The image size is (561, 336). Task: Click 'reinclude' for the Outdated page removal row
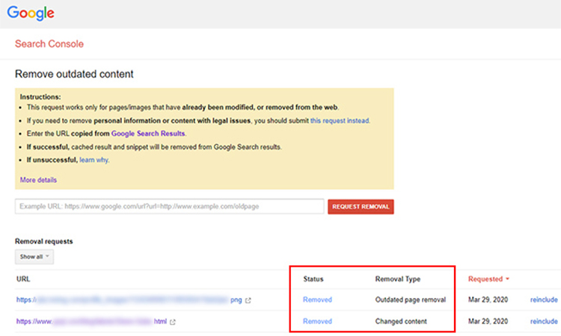coord(544,300)
